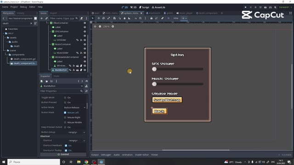The image size is (294, 165).
Task: Zoom out the canvas with the minus icon
Action: pos(100,27)
